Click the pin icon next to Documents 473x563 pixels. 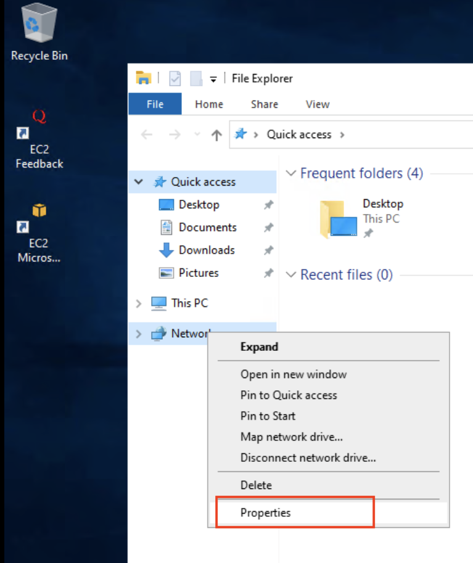[x=269, y=228]
